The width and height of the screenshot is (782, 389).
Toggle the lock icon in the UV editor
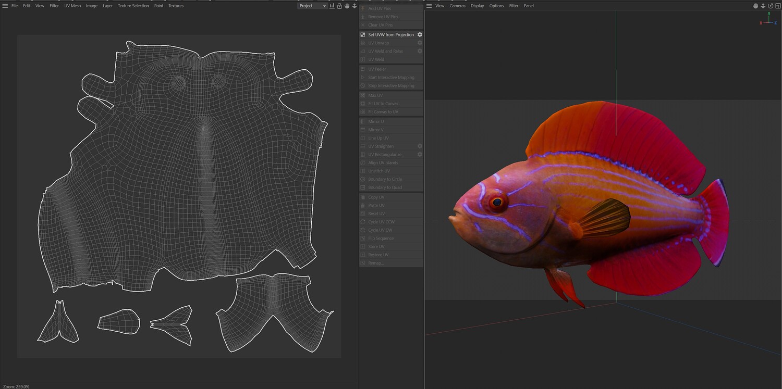click(339, 6)
